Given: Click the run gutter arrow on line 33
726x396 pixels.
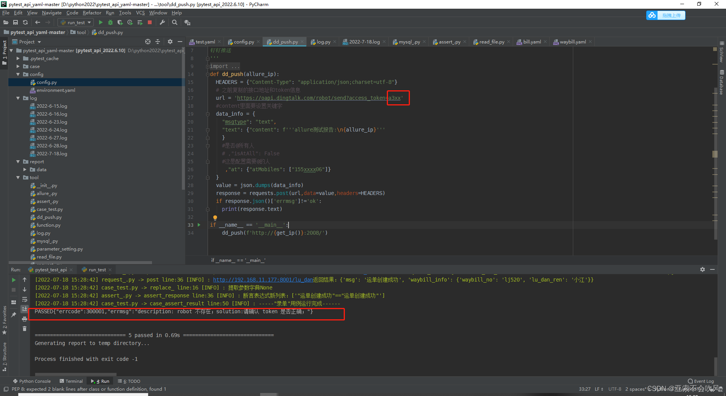Looking at the screenshot, I should pyautogui.click(x=199, y=225).
